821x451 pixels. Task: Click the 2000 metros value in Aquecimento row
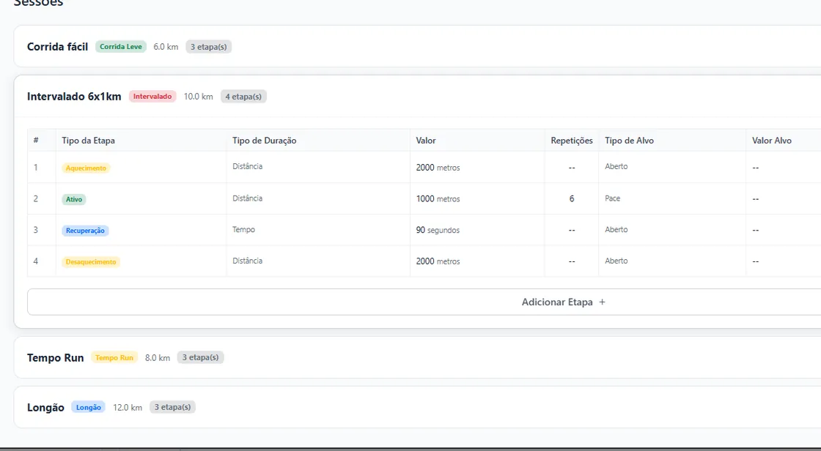[438, 168]
